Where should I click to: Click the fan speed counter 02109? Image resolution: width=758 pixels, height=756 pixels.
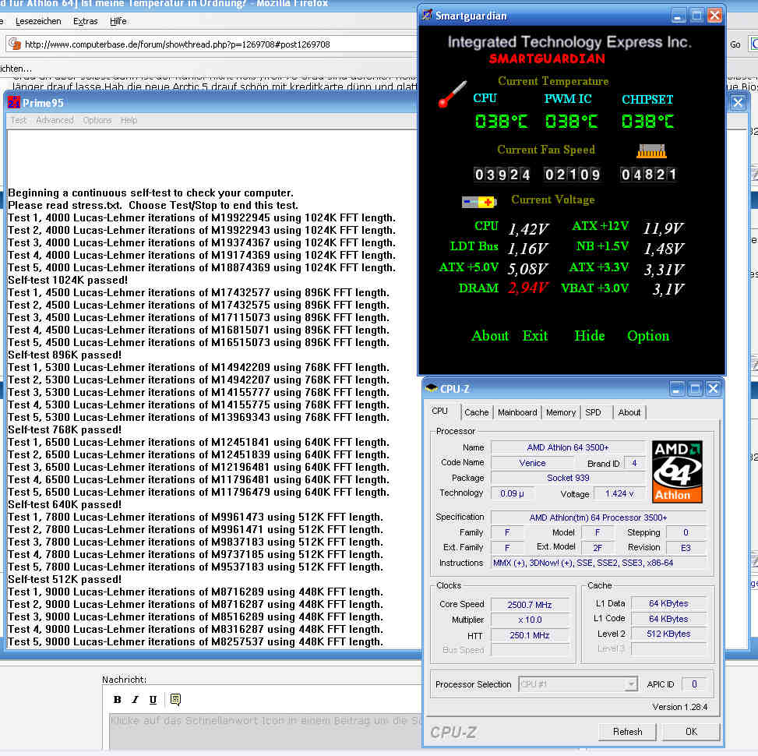click(573, 175)
